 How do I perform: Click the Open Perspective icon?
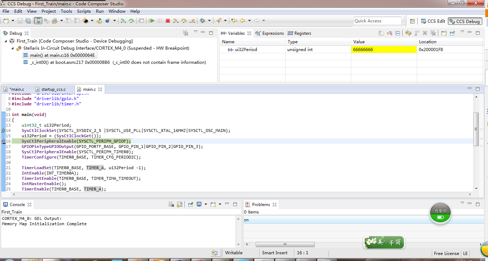tap(412, 21)
